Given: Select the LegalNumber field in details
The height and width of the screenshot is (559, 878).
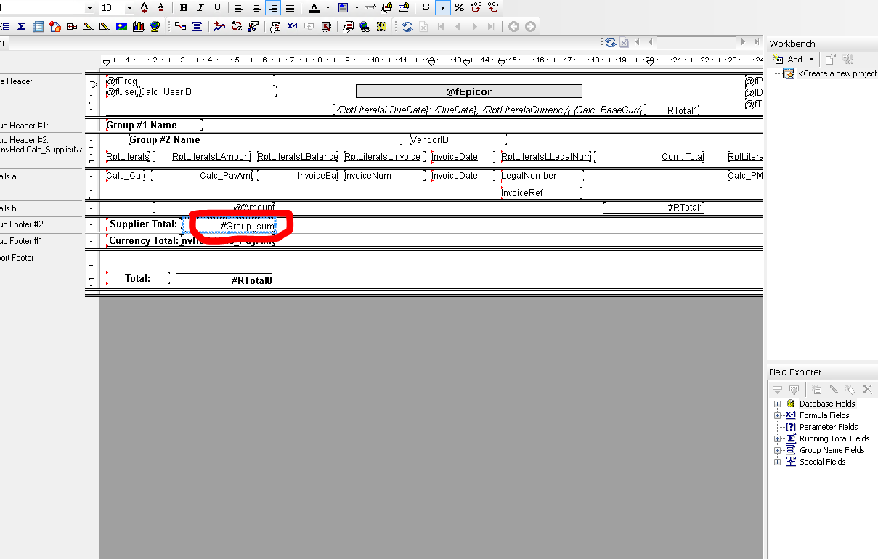Looking at the screenshot, I should [x=541, y=176].
